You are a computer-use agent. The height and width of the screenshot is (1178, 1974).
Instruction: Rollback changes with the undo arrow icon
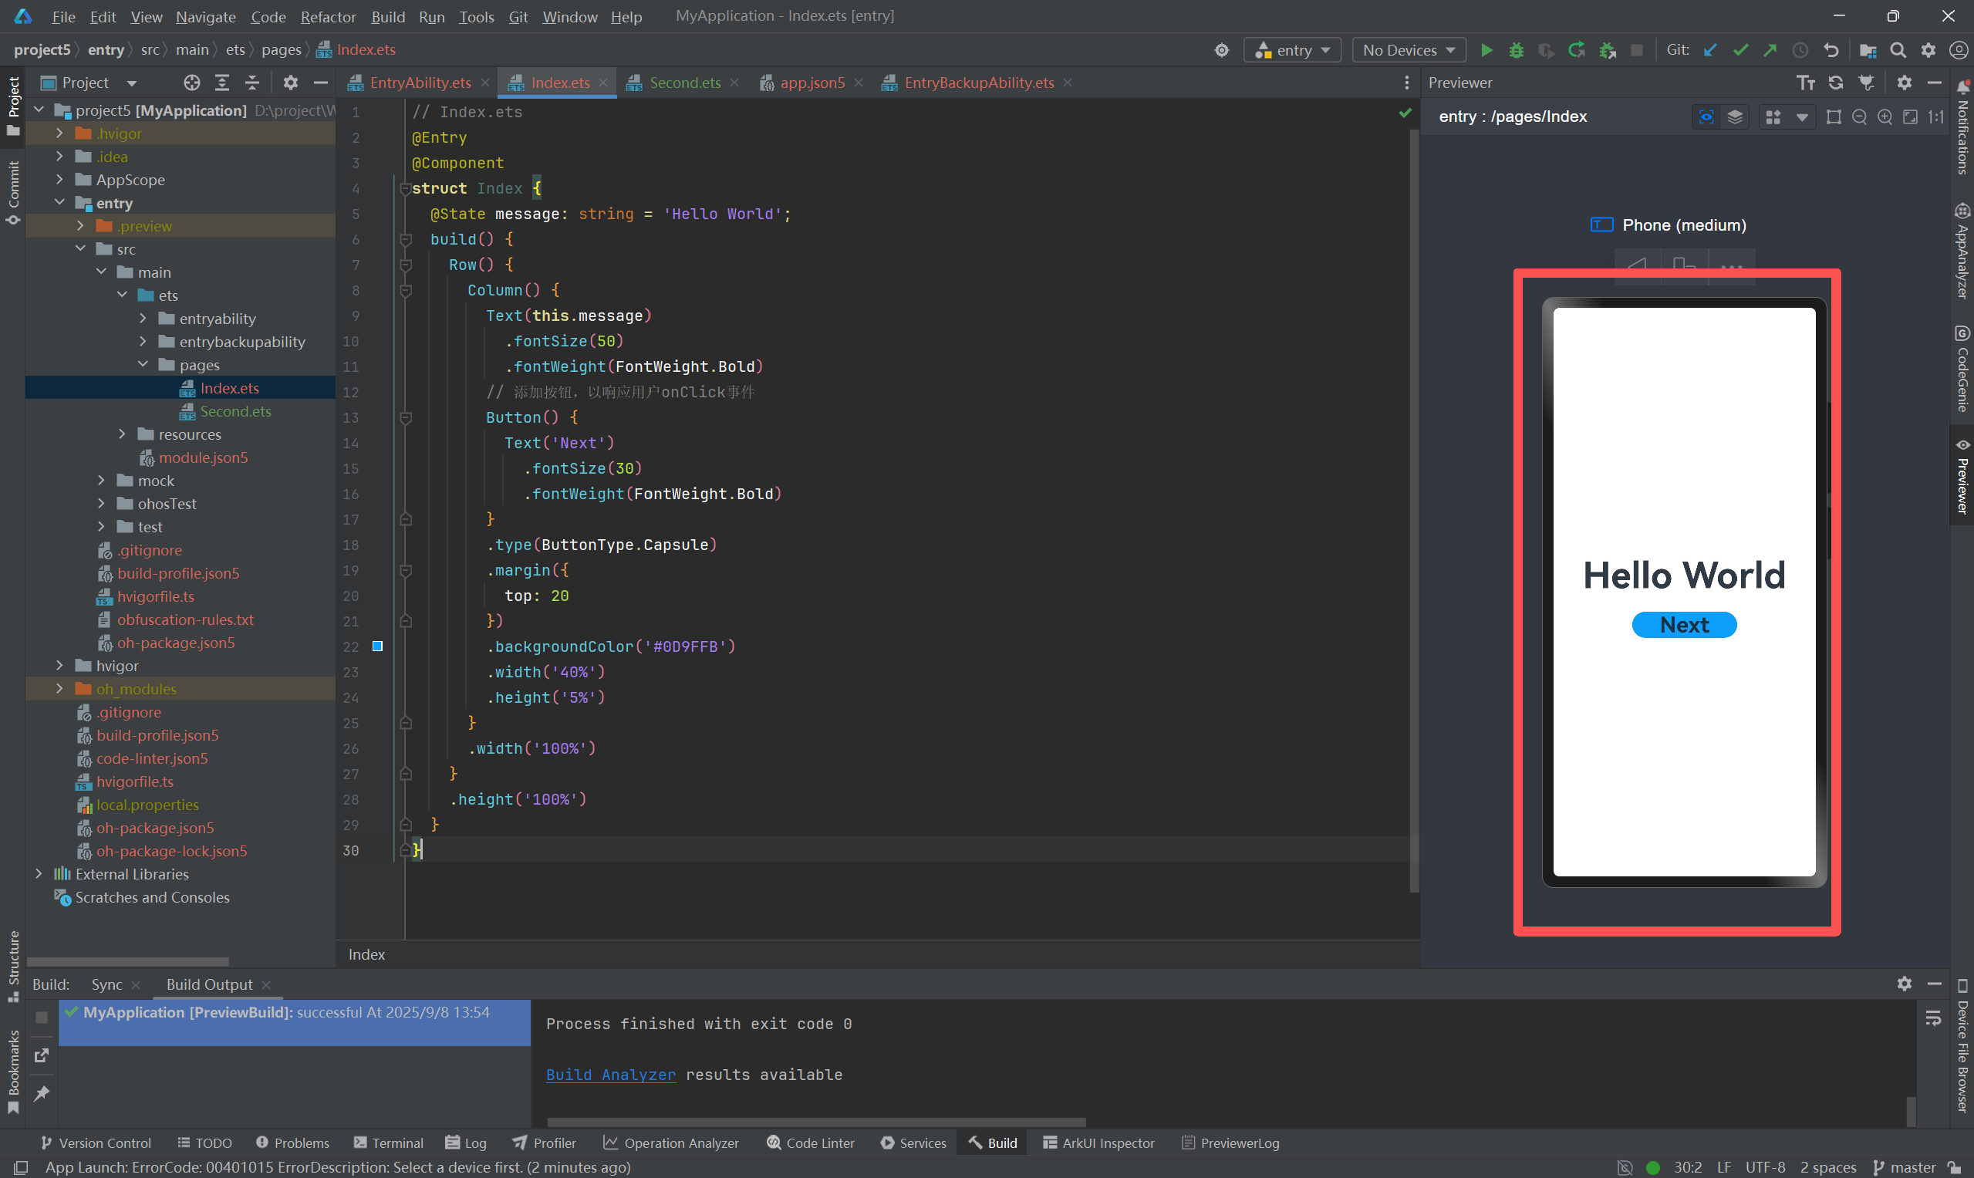(1831, 50)
